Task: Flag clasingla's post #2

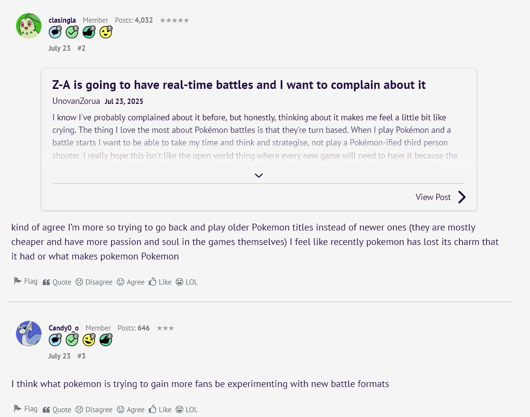Action: pyautogui.click(x=26, y=281)
